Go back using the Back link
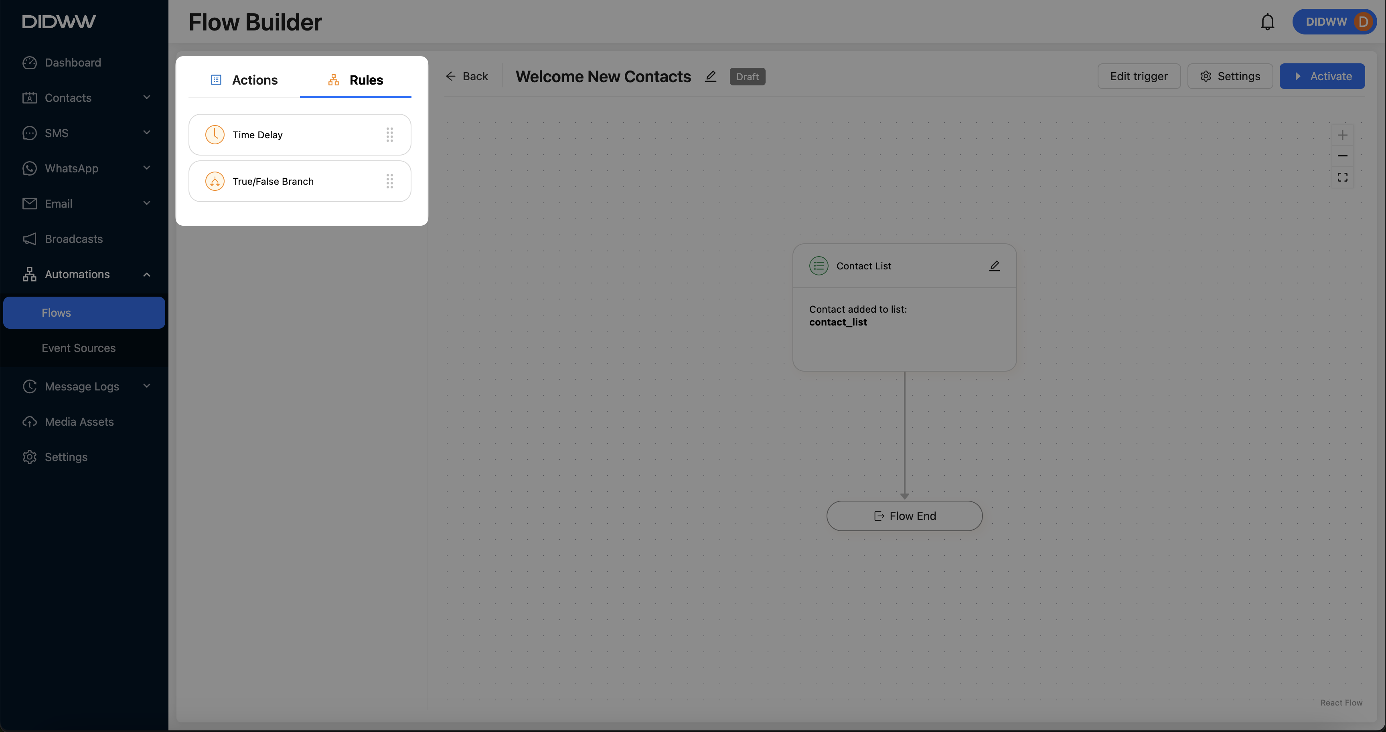 [x=466, y=77]
